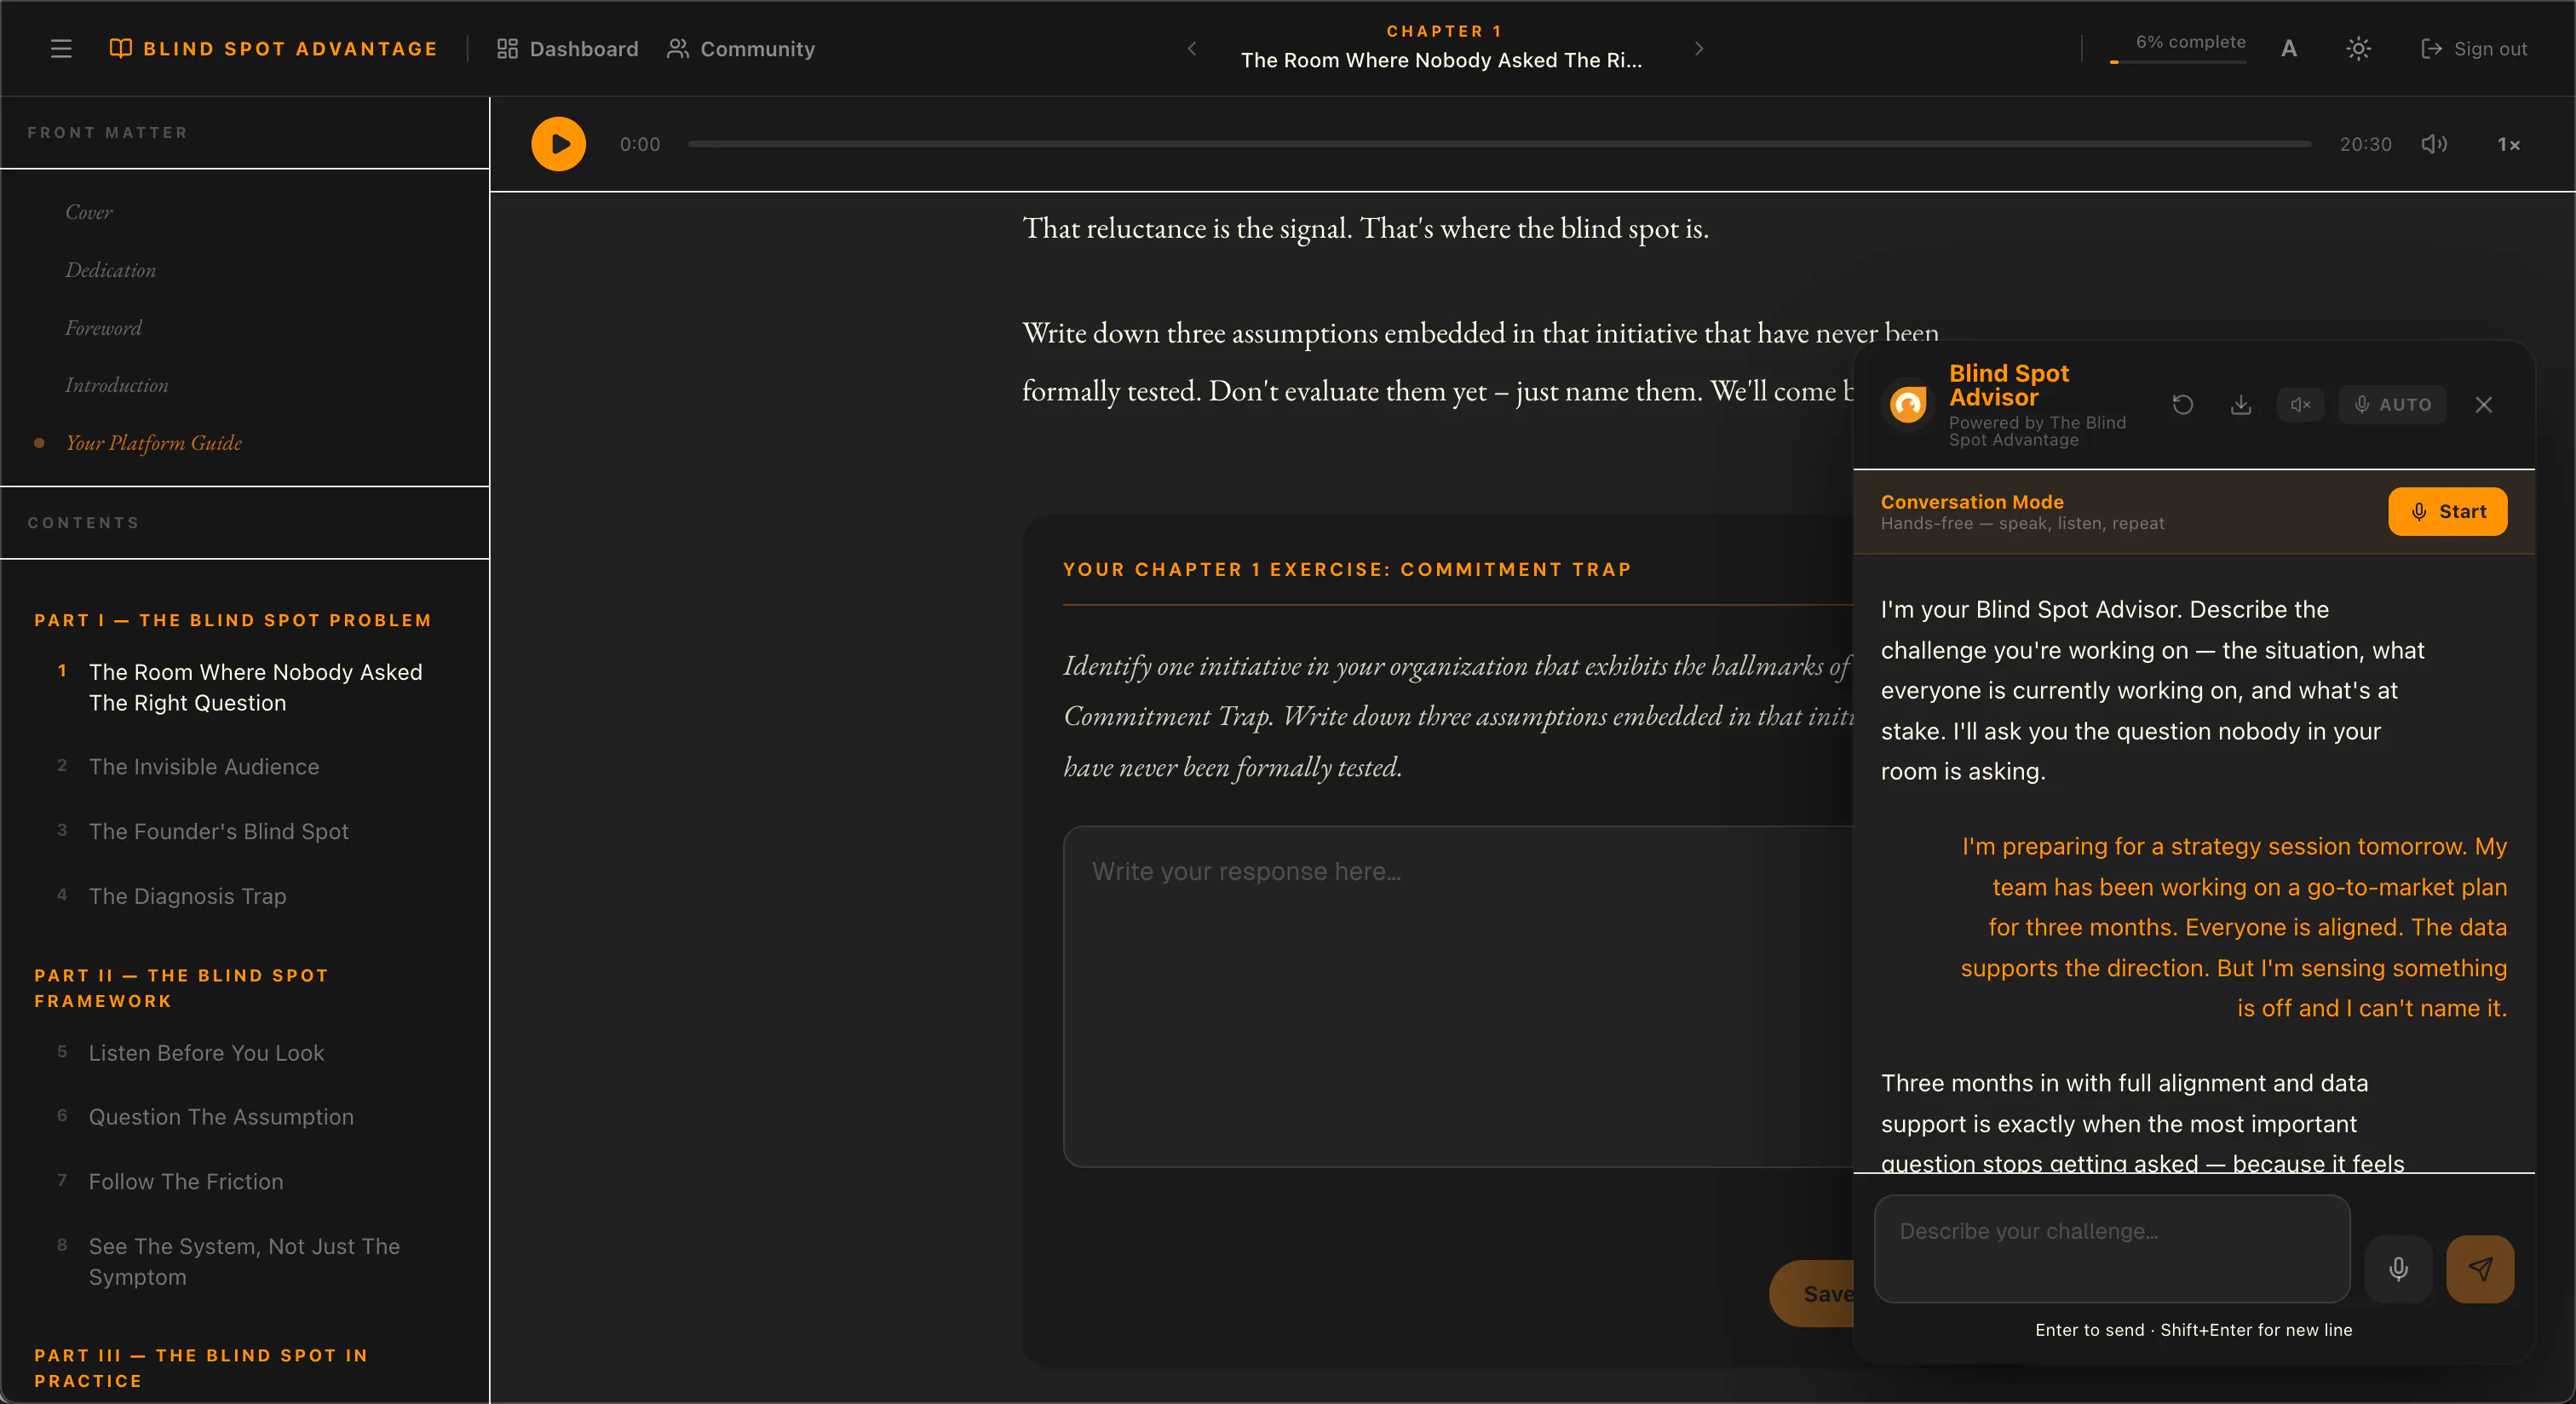Click Your Chapter 1 Exercise heading
The height and width of the screenshot is (1404, 2576).
pos(1347,569)
